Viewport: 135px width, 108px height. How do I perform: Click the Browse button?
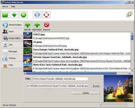coord(96,86)
